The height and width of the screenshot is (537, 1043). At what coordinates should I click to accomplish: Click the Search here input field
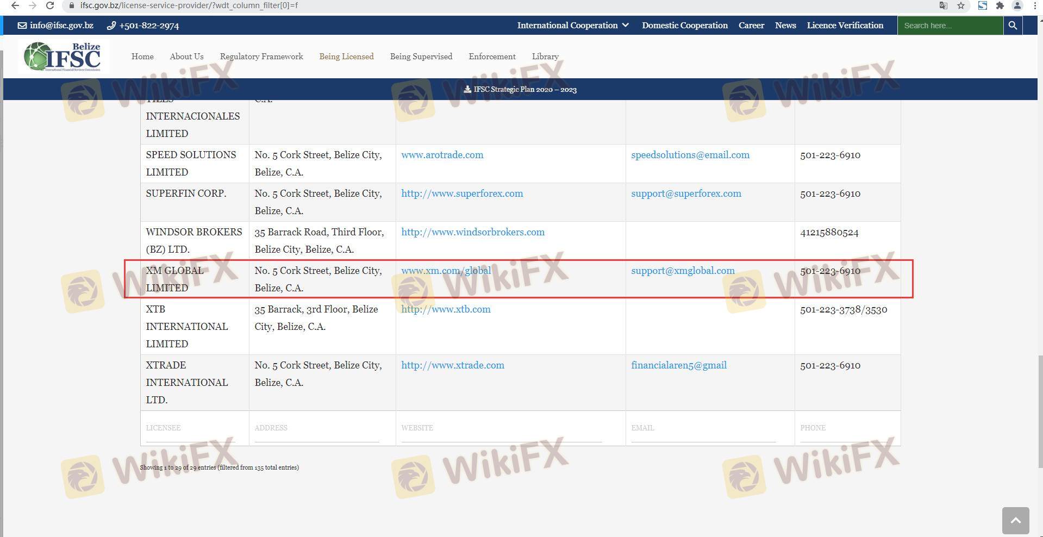pyautogui.click(x=950, y=26)
